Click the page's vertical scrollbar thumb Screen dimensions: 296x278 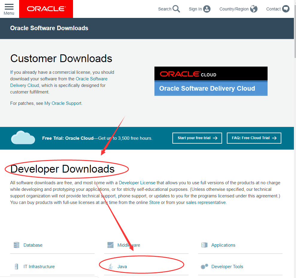tap(295, 31)
